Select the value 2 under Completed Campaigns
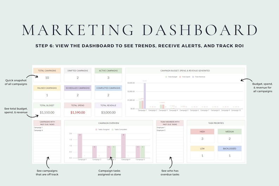The height and width of the screenshot is (186, 279). coord(108,95)
